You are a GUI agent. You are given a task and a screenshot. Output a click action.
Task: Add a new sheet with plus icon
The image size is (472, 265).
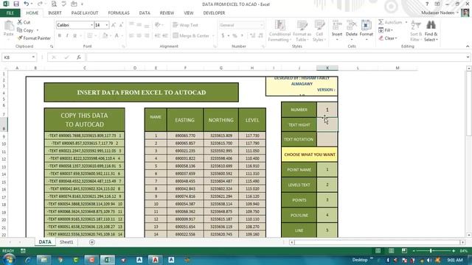91,242
